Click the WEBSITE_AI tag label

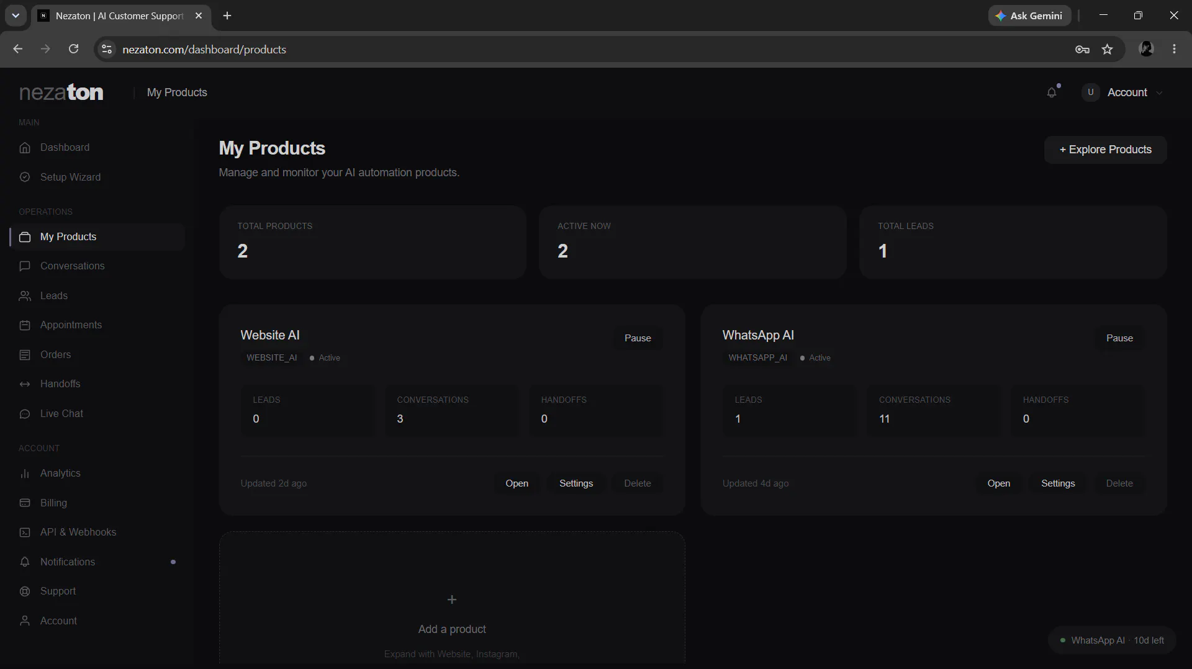[x=272, y=358]
